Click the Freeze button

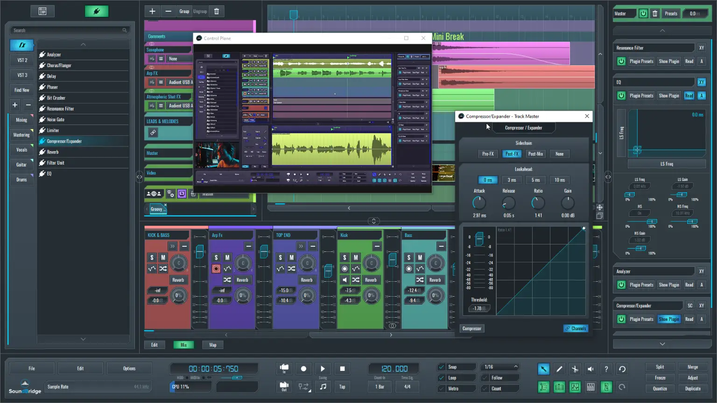tap(660, 378)
